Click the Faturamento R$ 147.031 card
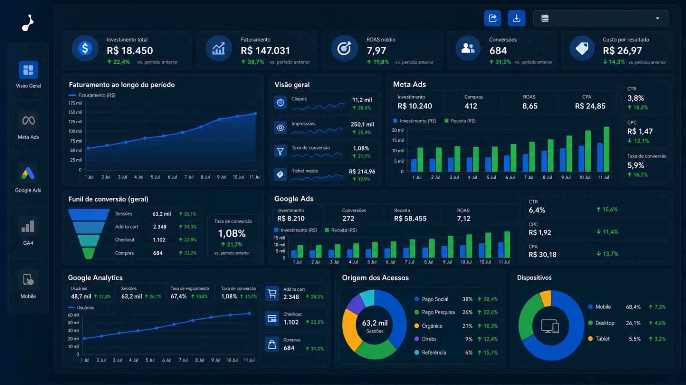The image size is (686, 385). tap(257, 50)
